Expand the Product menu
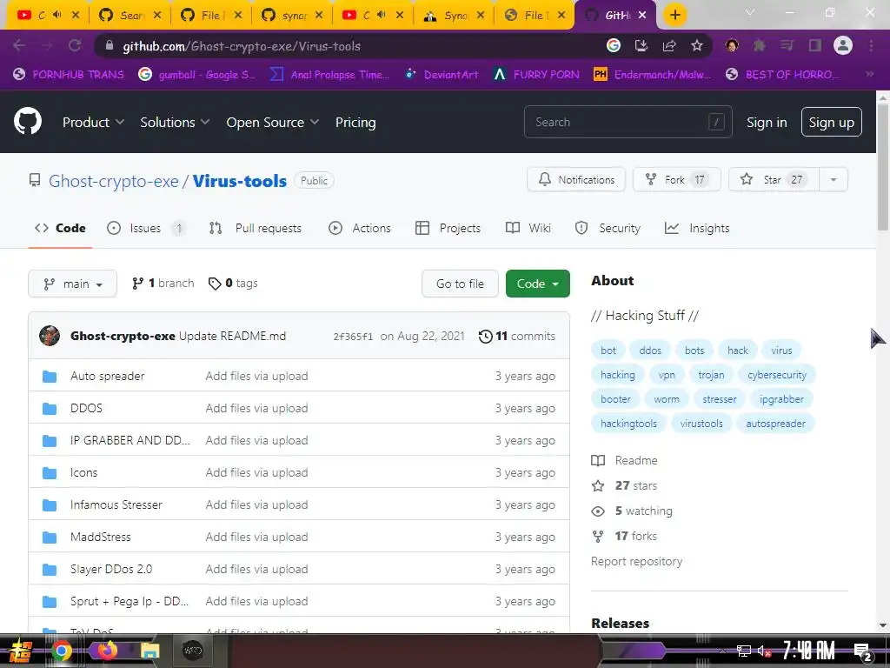This screenshot has width=890, height=668. 93,122
